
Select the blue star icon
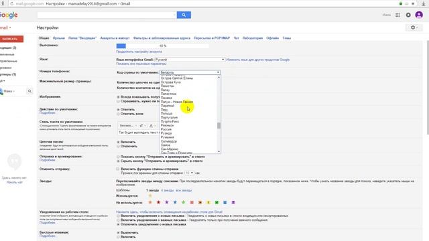point(175,202)
